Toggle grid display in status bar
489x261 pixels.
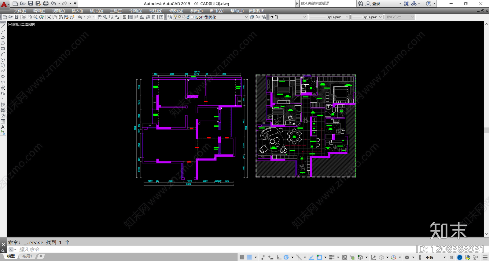coord(242,257)
